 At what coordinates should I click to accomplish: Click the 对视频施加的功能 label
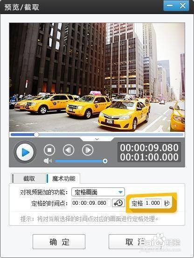[44, 192]
